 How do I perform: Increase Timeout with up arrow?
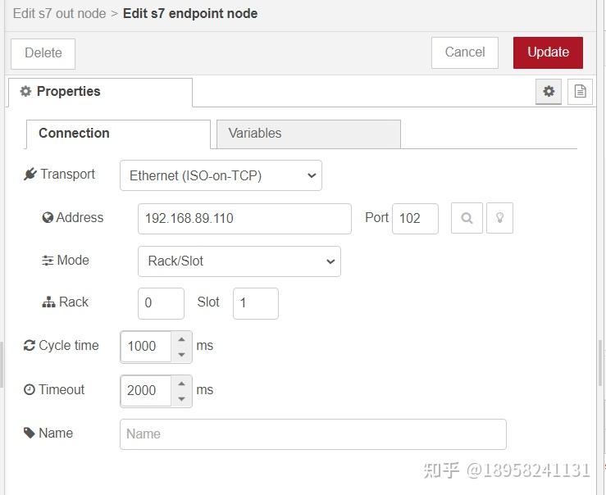click(x=182, y=383)
